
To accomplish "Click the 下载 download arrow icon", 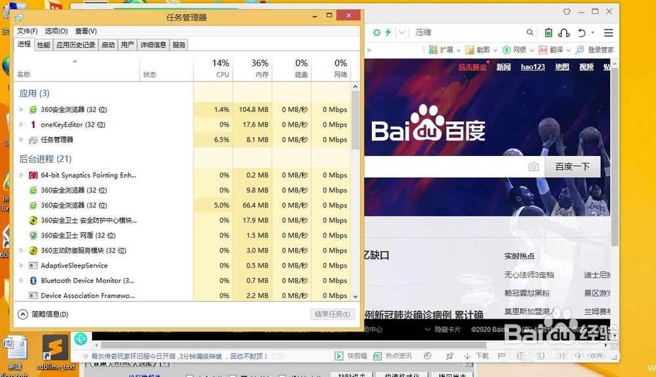I will (x=467, y=355).
